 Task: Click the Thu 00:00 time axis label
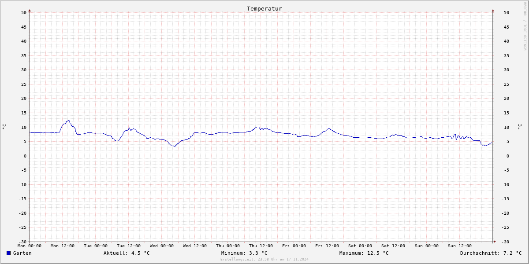pos(228,246)
